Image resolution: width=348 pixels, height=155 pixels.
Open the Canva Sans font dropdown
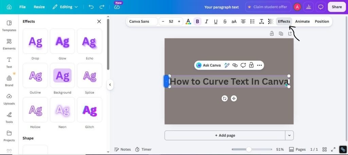pyautogui.click(x=142, y=21)
